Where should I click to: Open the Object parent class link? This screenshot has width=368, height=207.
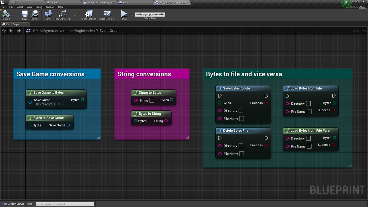pyautogui.click(x=363, y=7)
